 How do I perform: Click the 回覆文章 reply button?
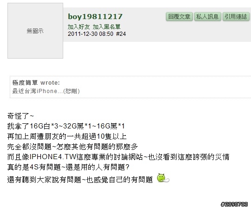179,17
